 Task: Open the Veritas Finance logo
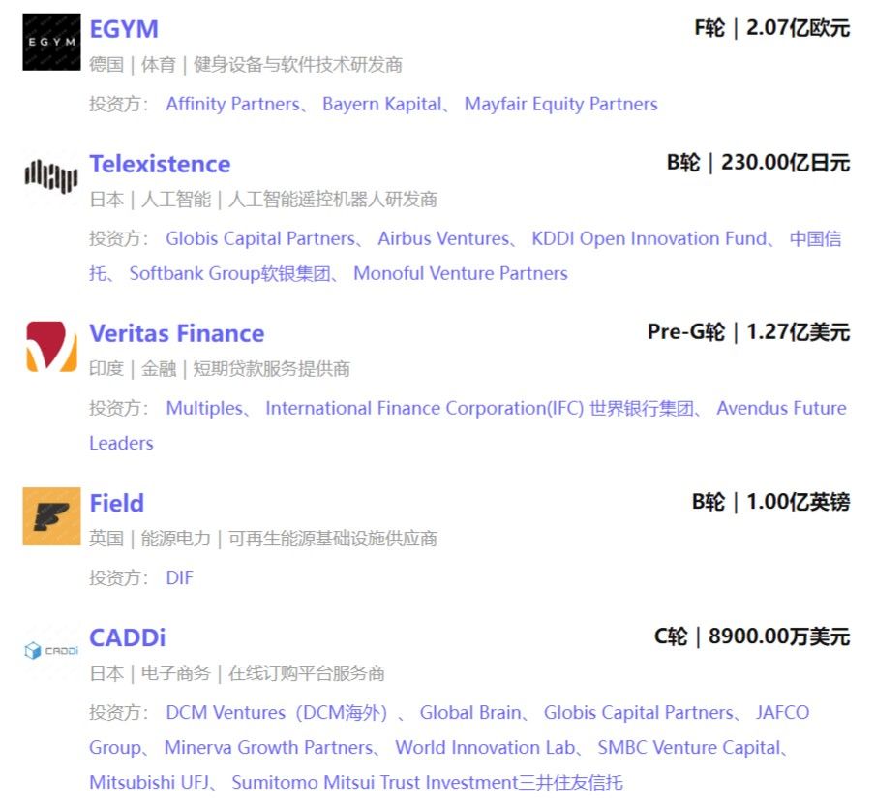pos(51,346)
